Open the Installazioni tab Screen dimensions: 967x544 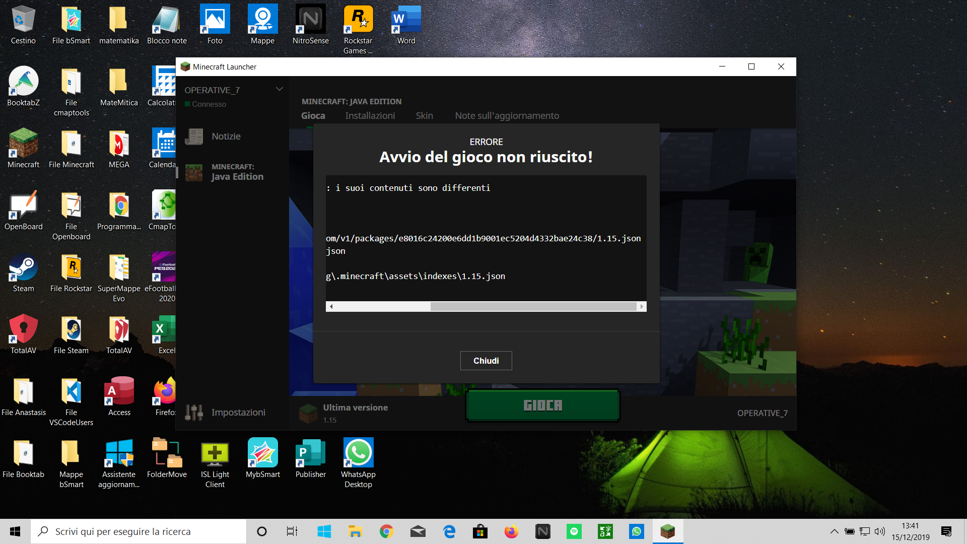click(x=370, y=116)
